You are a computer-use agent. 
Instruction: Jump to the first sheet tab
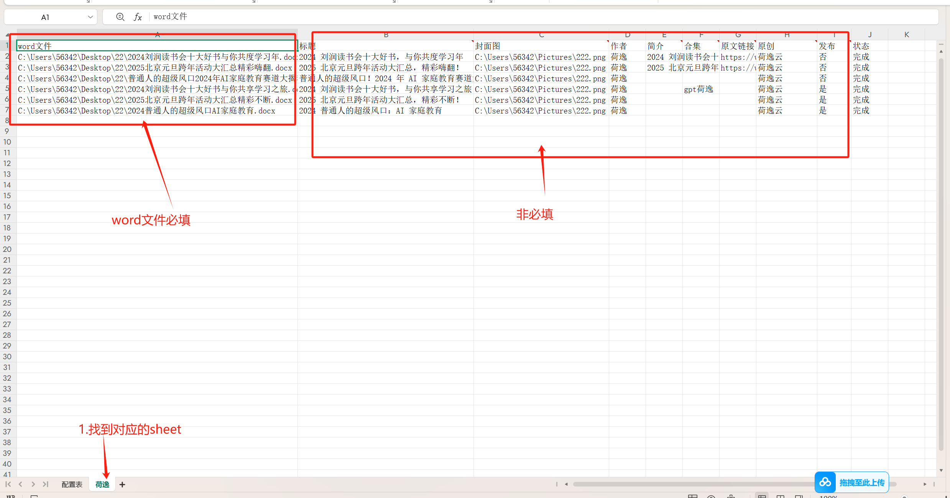click(8, 484)
